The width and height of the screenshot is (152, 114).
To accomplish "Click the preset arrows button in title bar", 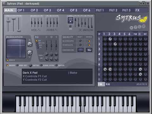I will (142, 4).
